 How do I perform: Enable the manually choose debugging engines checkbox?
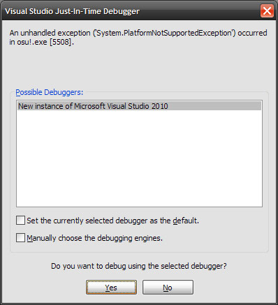(20, 238)
